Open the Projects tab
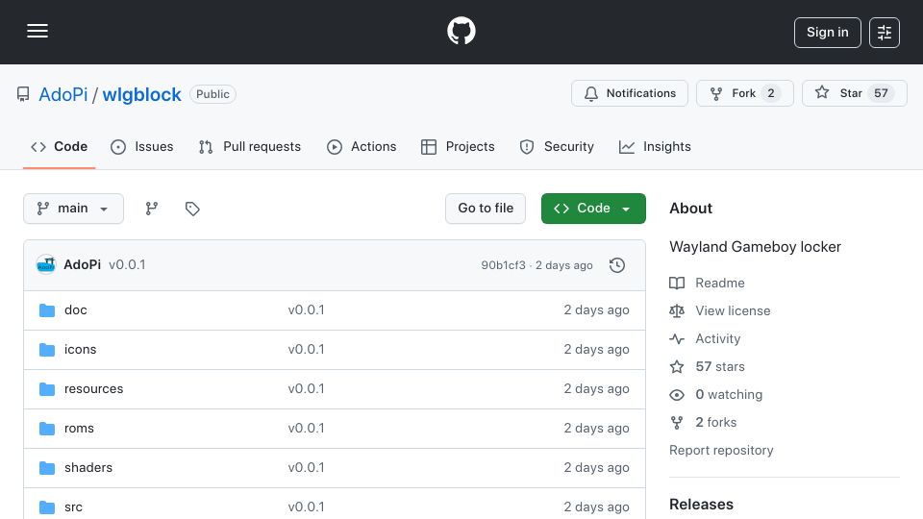923x519 pixels. click(458, 146)
